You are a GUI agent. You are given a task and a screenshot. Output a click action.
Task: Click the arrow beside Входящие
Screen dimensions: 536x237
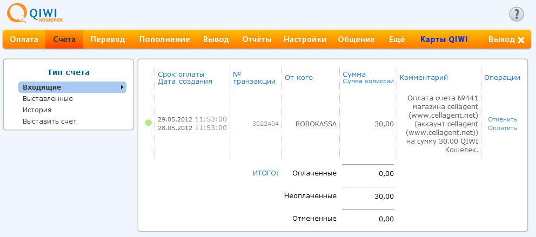point(122,87)
